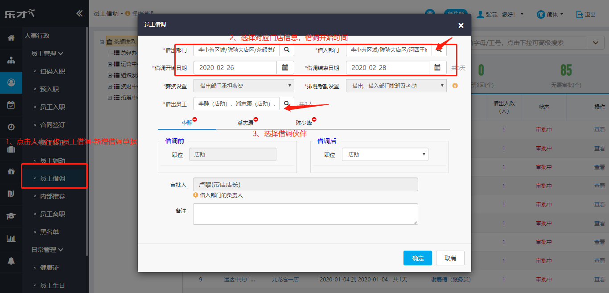Open 预入职 in sidebar menu
The width and height of the screenshot is (609, 293).
click(49, 89)
